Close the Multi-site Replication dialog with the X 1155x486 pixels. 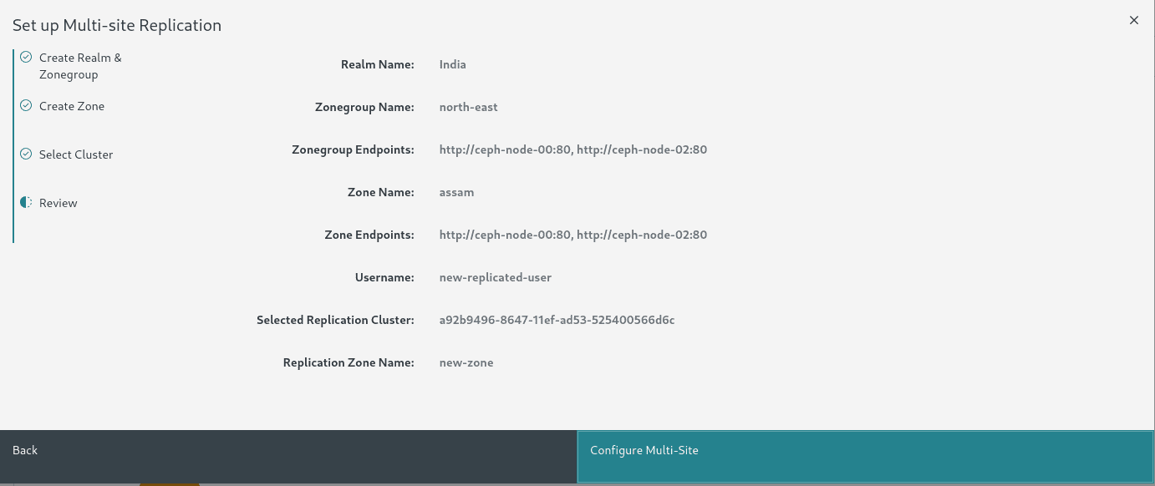[x=1134, y=20]
